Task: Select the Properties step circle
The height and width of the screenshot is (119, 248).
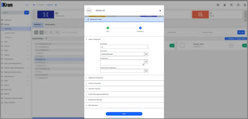Action: tap(140, 28)
